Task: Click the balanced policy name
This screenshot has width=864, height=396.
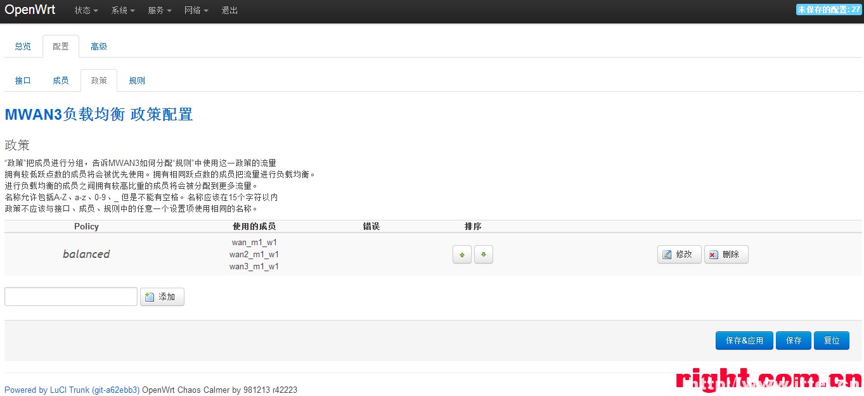Action: click(86, 254)
